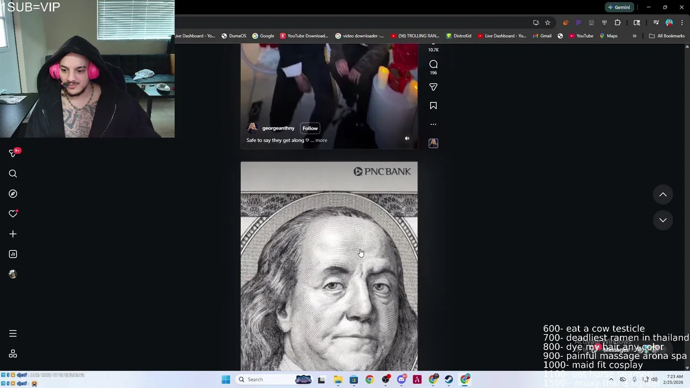Open georgeanthny username link
The width and height of the screenshot is (690, 388).
[x=278, y=128]
